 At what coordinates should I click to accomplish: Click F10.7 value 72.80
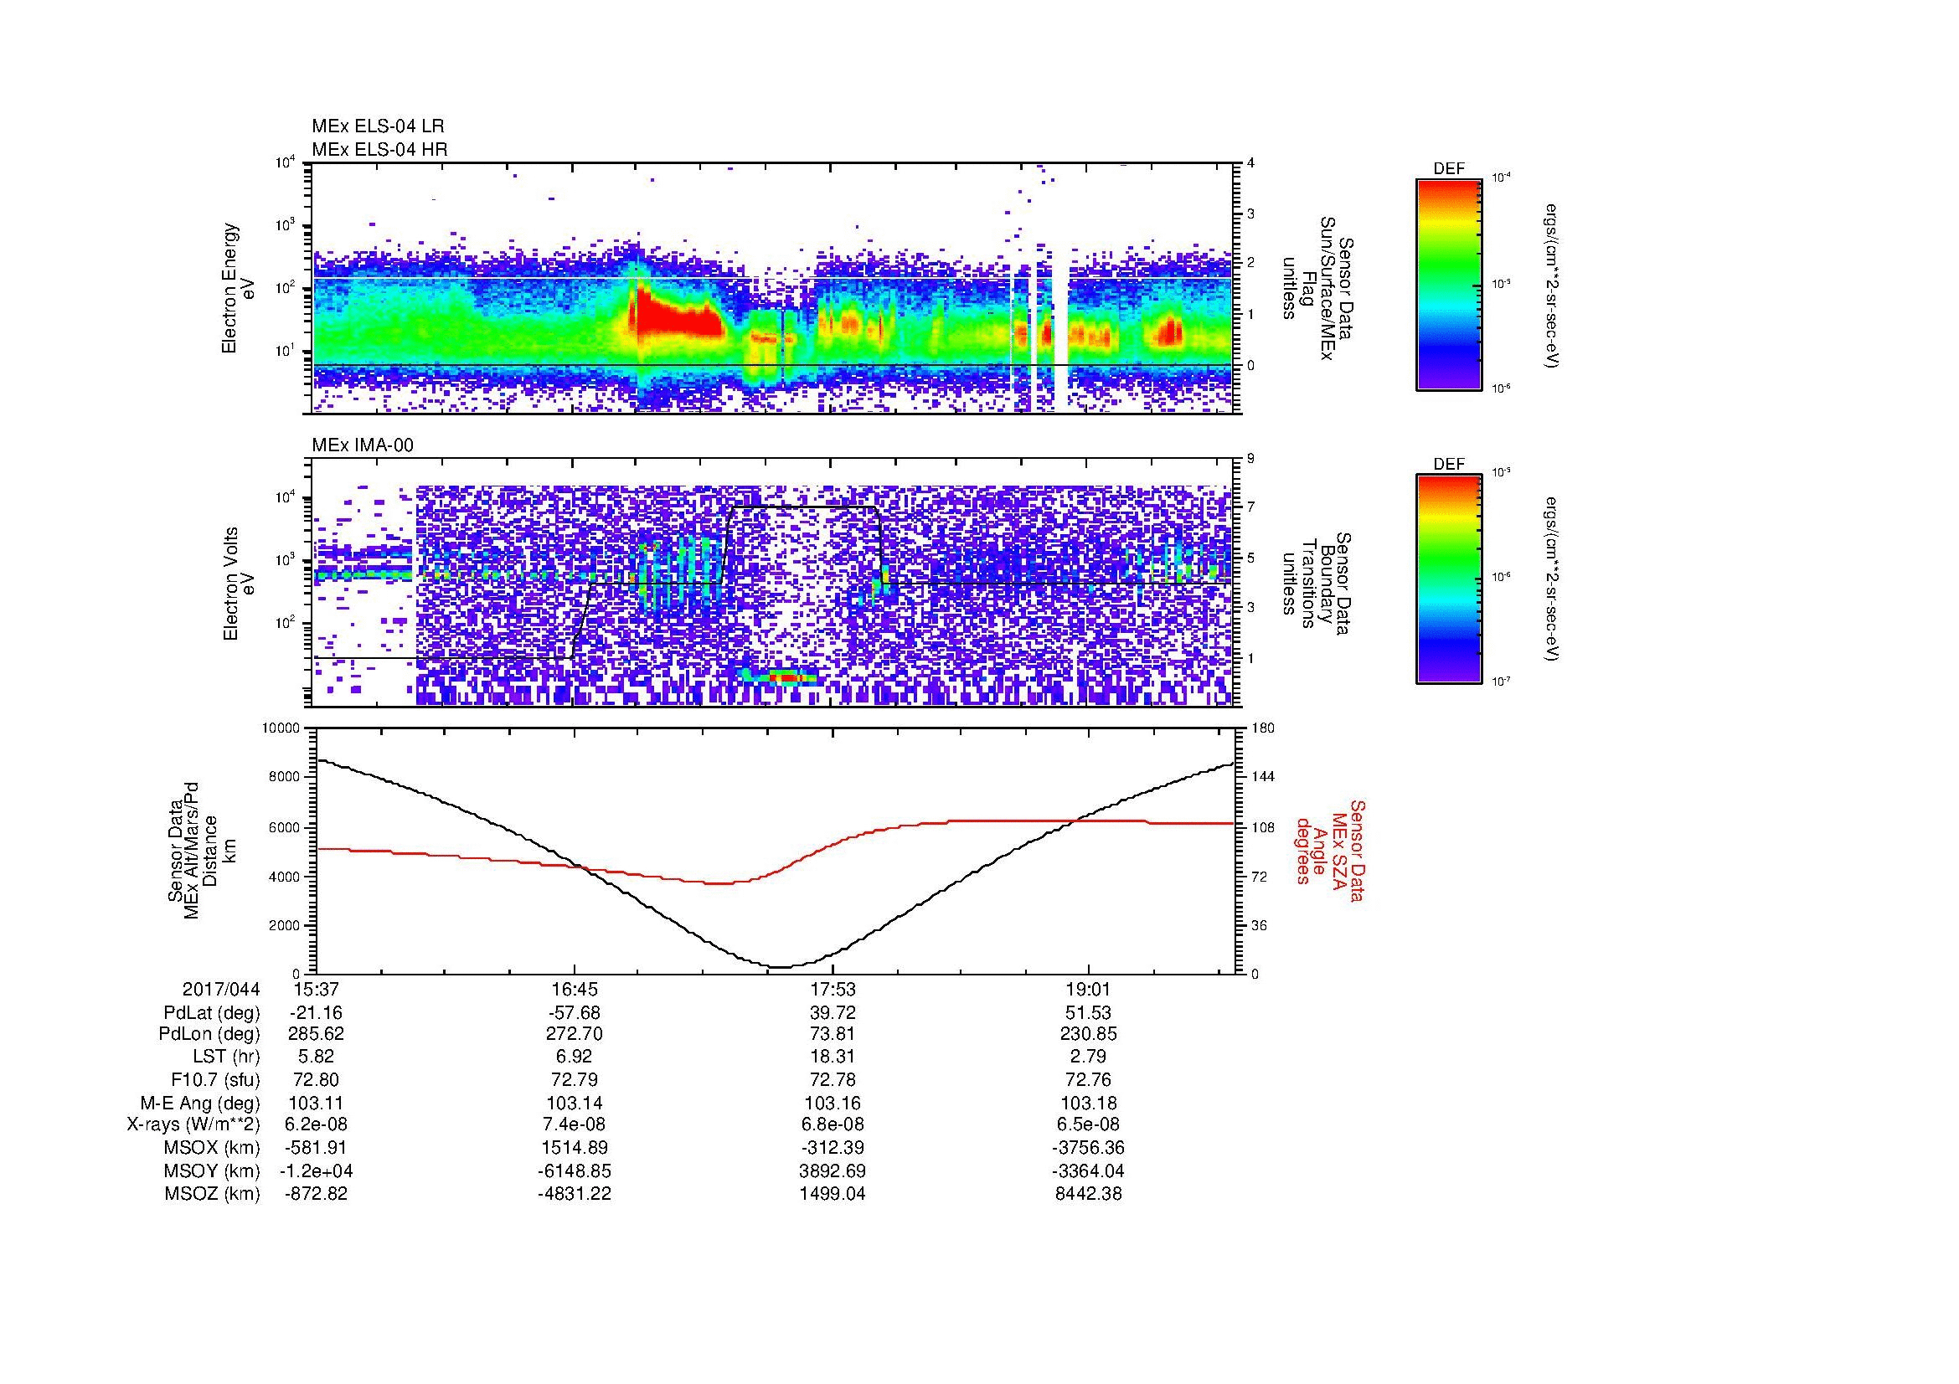[317, 1079]
